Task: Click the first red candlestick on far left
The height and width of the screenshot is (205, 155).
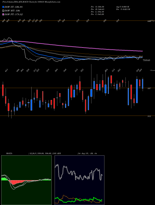Action: pos(3,90)
